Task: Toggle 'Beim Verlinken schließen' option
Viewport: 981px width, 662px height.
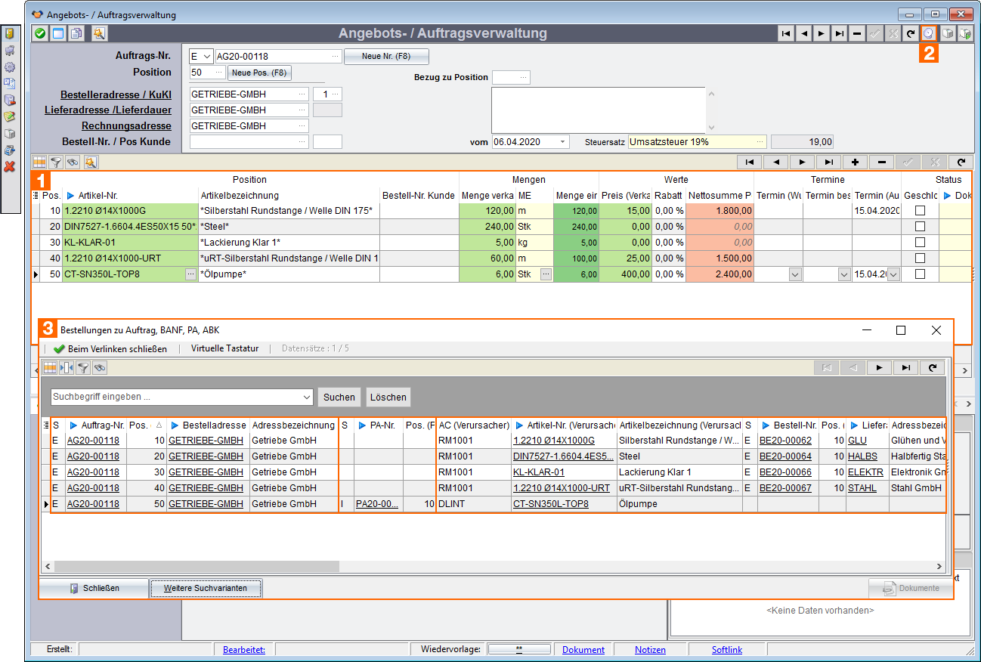Action: coord(110,348)
